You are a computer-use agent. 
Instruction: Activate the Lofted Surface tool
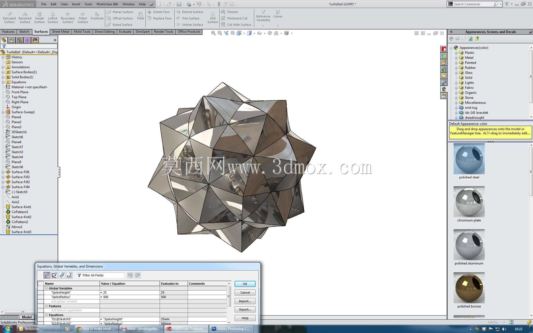pyautogui.click(x=52, y=17)
